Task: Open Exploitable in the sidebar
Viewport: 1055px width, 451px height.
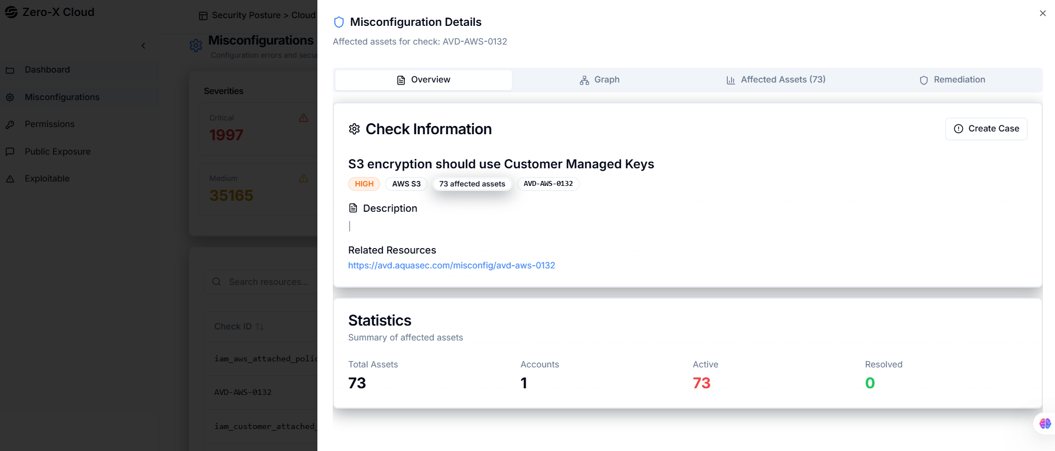Action: [x=47, y=179]
